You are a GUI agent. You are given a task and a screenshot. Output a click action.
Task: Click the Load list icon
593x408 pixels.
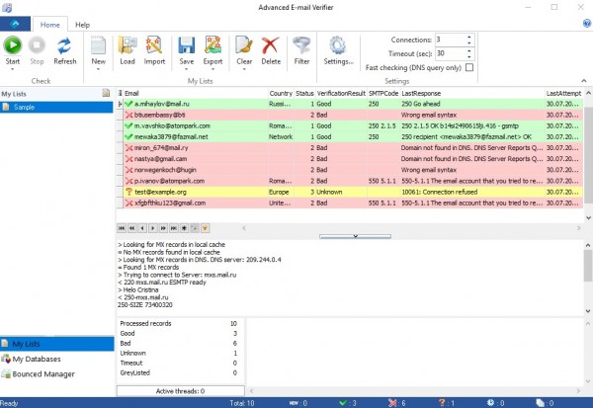coord(127,45)
